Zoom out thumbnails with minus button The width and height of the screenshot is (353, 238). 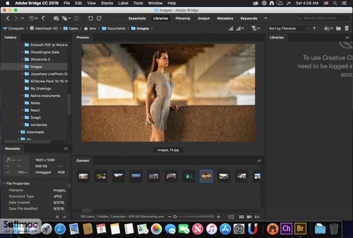pyautogui.click(x=170, y=216)
